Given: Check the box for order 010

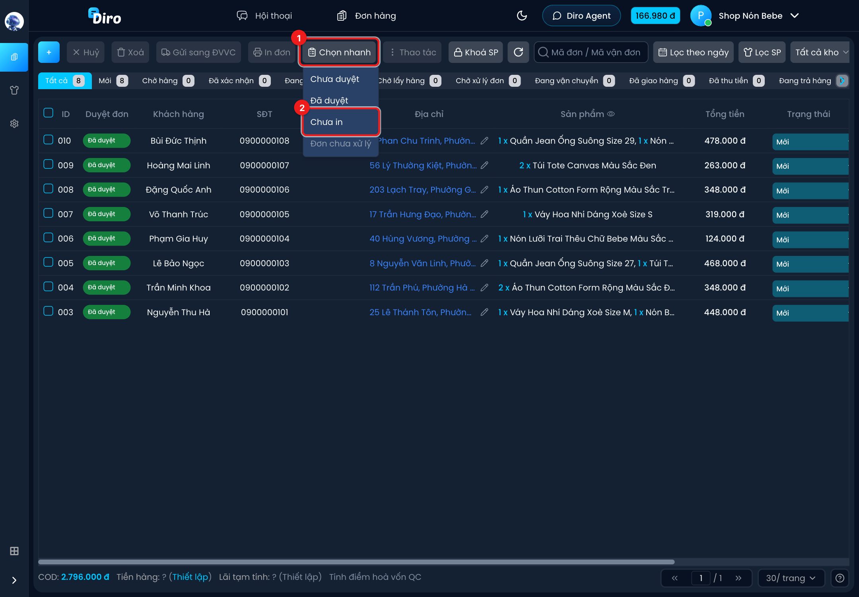Looking at the screenshot, I should (x=48, y=140).
